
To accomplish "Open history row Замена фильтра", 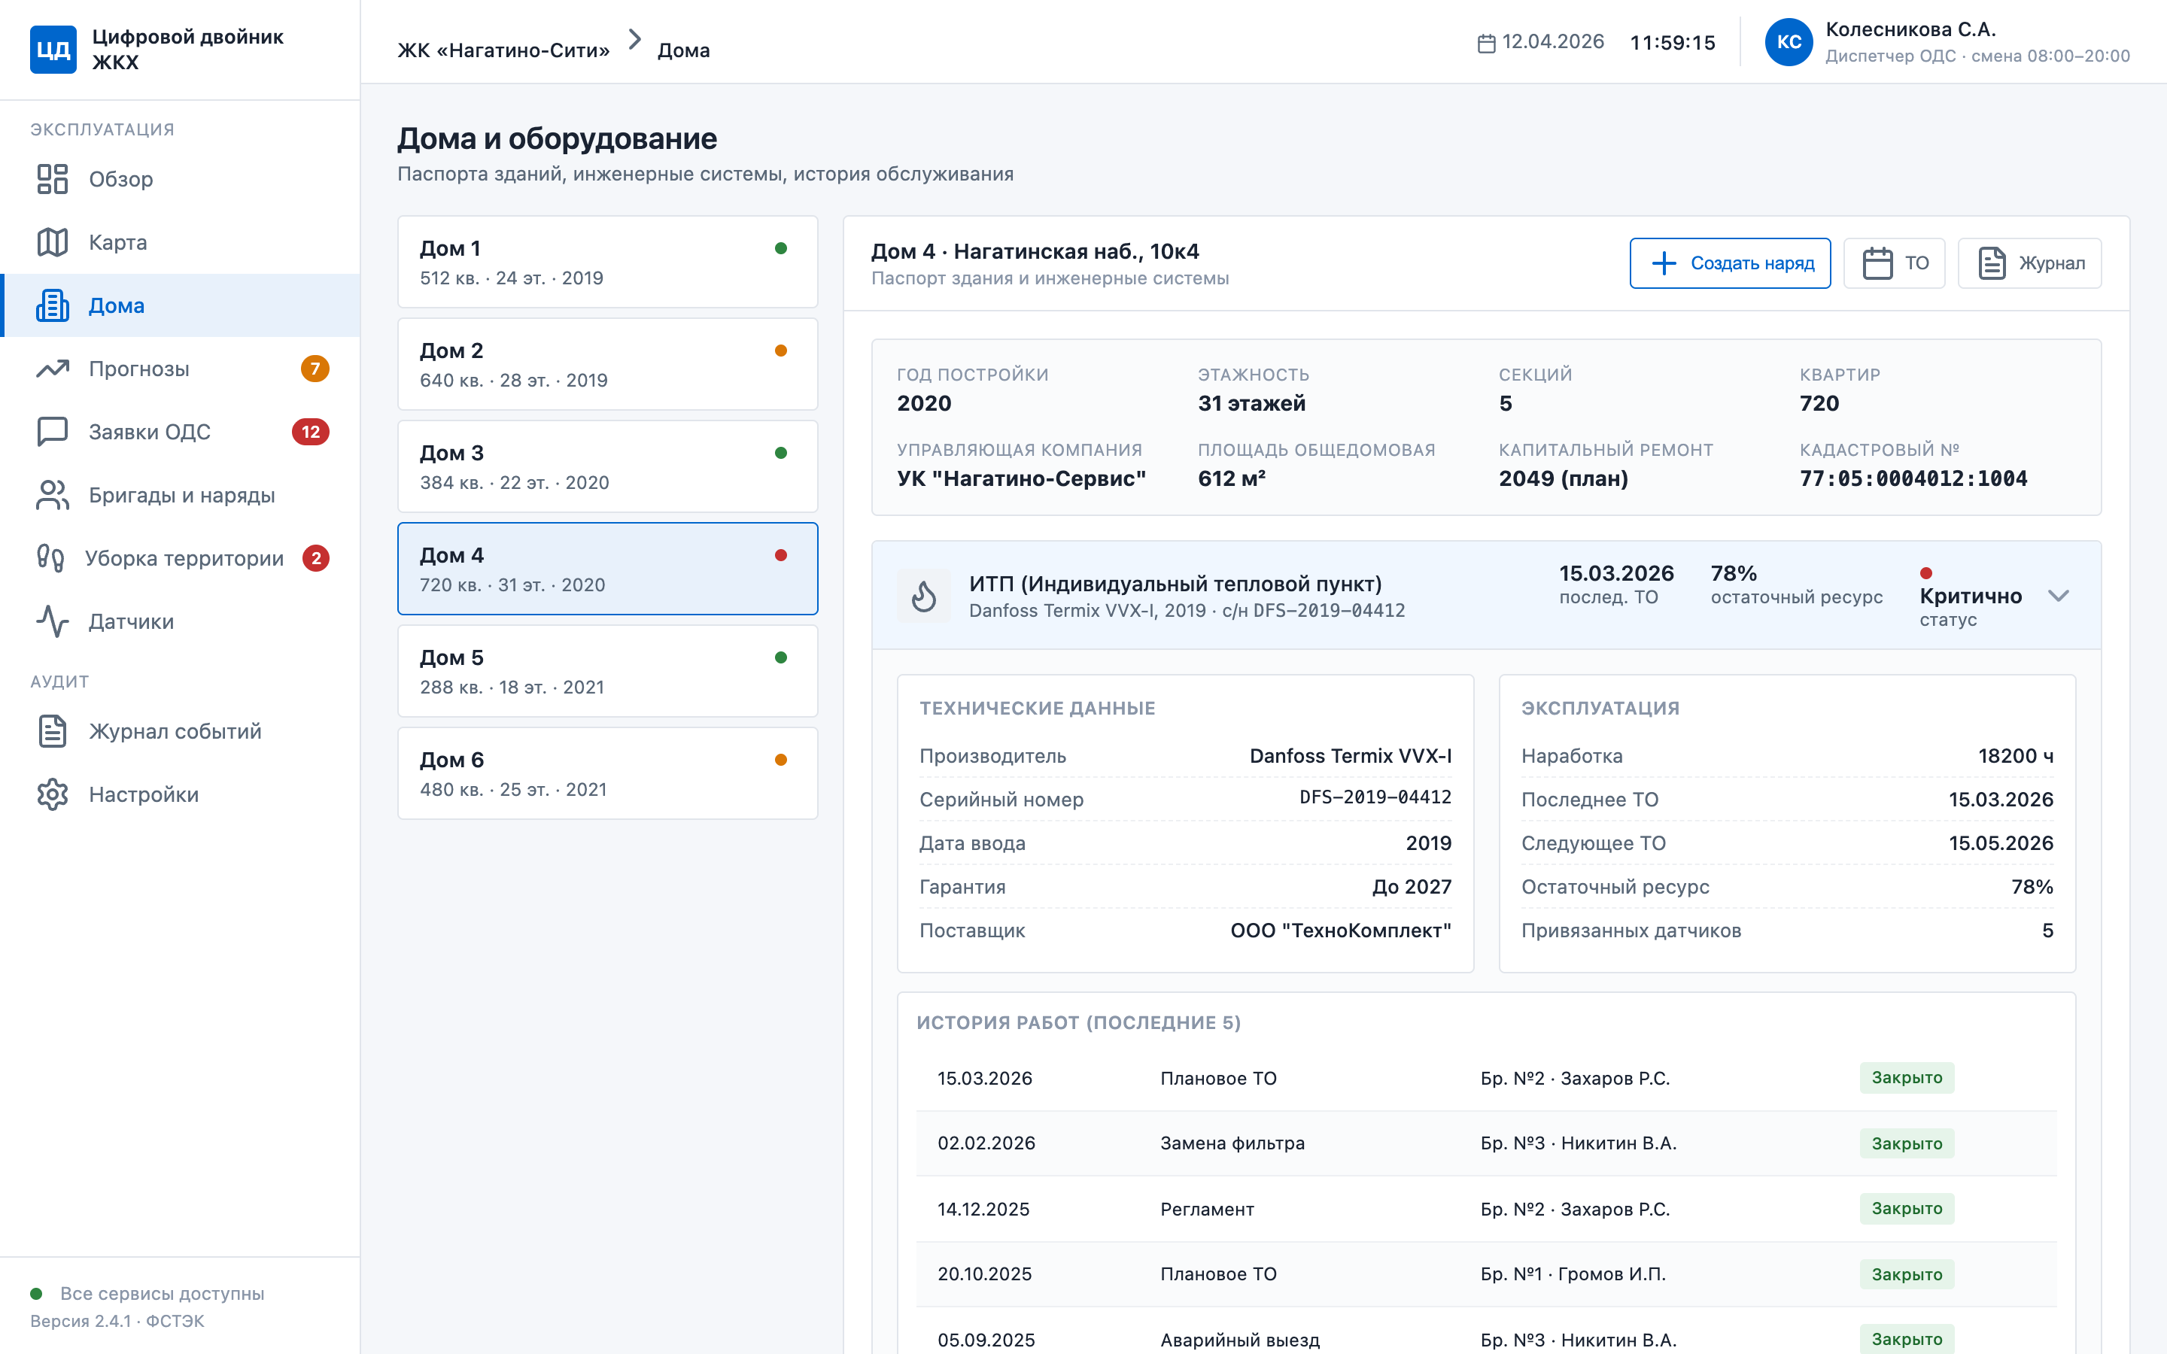I will click(1487, 1143).
